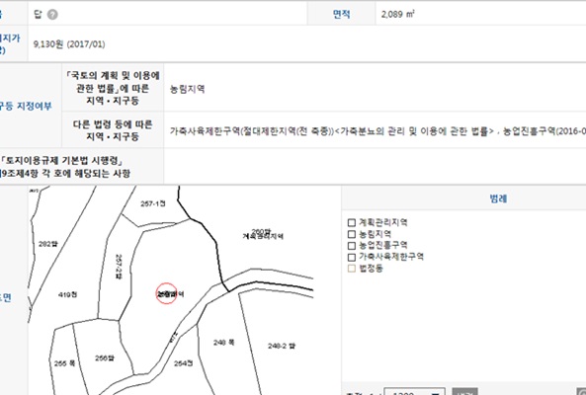Check the 가축사육제한구역 legend box
Viewport: 586px width, 395px height.
click(x=351, y=257)
